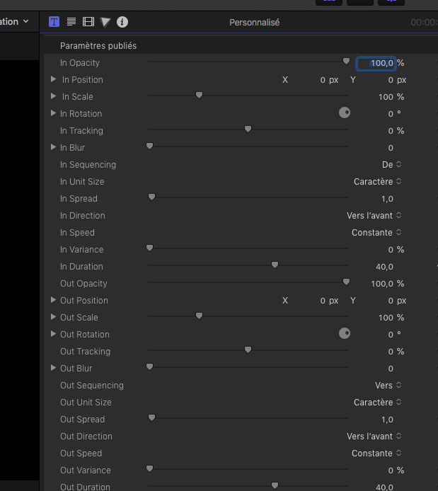Click the Out Rotation dial knob

(x=345, y=334)
